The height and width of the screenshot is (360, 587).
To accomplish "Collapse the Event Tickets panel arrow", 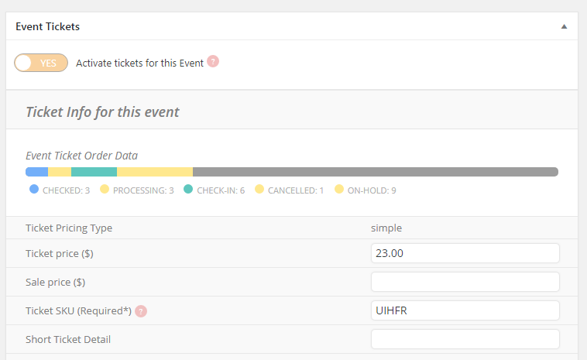I will pyautogui.click(x=564, y=26).
